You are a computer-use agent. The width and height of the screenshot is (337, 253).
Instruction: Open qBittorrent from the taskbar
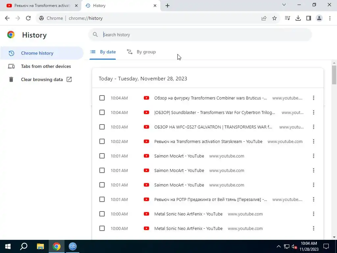pyautogui.click(x=73, y=246)
